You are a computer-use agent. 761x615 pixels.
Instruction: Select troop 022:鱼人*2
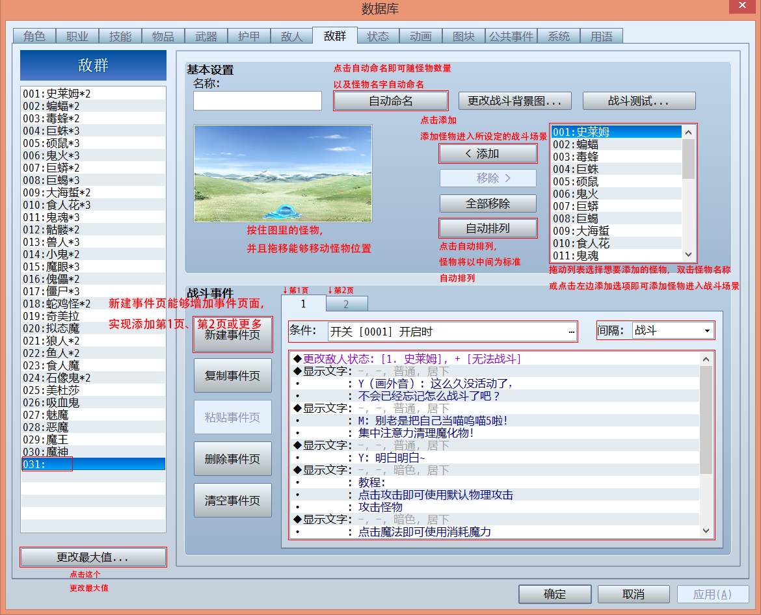point(93,353)
